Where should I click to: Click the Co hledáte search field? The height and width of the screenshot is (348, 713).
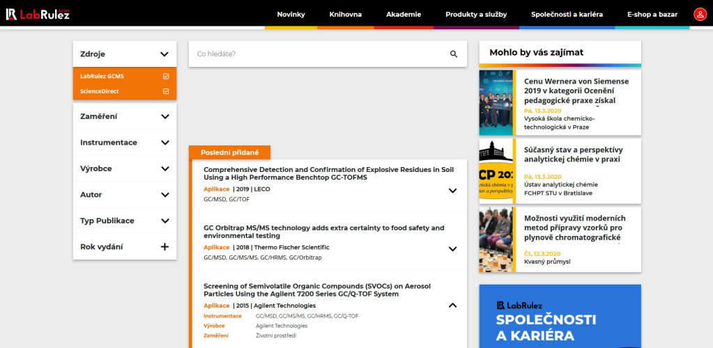point(328,54)
